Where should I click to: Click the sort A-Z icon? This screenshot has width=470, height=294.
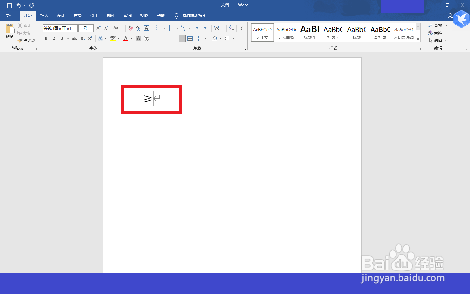tap(231, 28)
